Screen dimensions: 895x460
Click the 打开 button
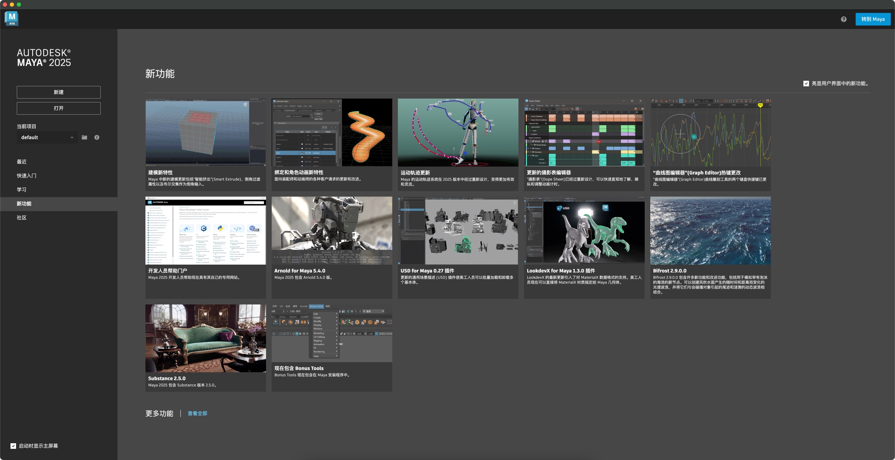59,108
